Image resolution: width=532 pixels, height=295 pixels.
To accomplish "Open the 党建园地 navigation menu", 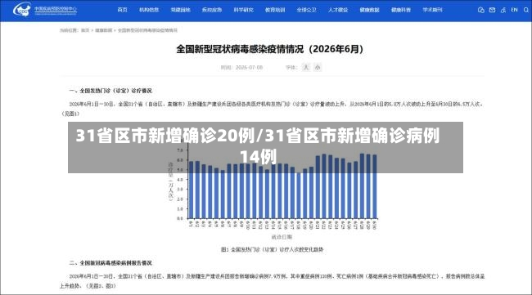I will [180, 10].
